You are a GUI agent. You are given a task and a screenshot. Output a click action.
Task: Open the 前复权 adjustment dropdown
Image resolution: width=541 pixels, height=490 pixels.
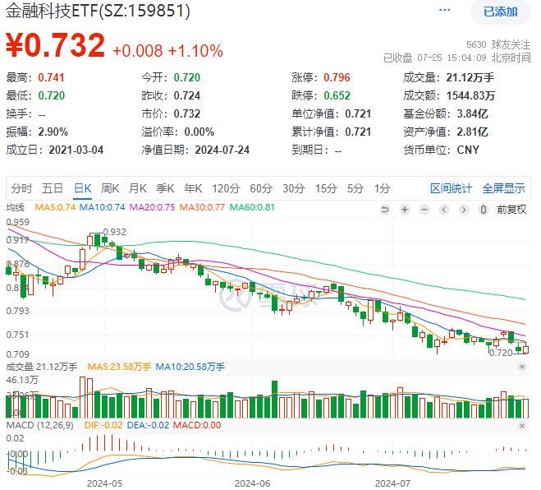[511, 210]
